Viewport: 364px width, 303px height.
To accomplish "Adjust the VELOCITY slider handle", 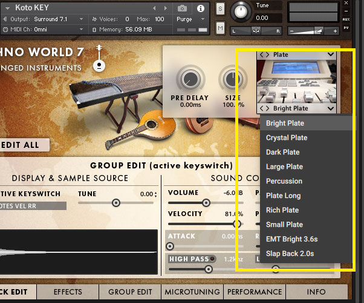I will pos(237,224).
